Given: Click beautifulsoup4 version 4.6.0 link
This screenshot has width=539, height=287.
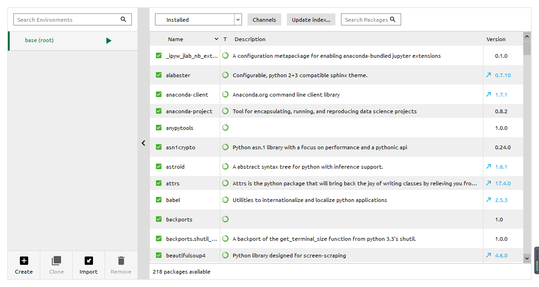Looking at the screenshot, I should (501, 256).
